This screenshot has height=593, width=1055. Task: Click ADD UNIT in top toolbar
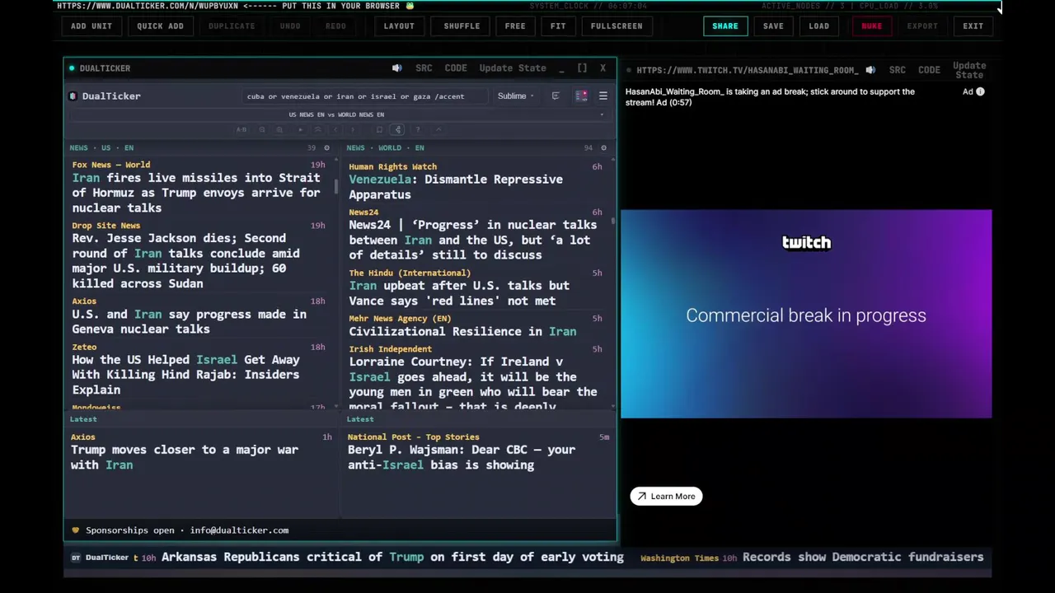[x=91, y=26]
